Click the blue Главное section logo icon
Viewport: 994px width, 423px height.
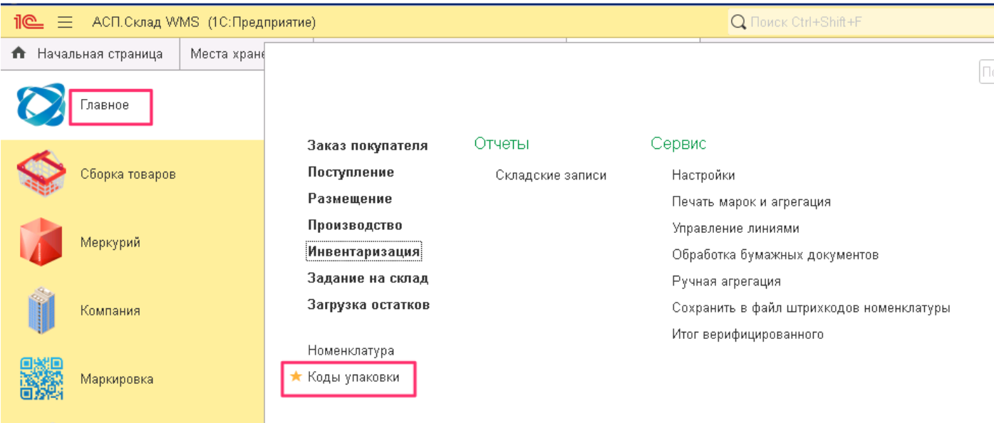pyautogui.click(x=41, y=105)
